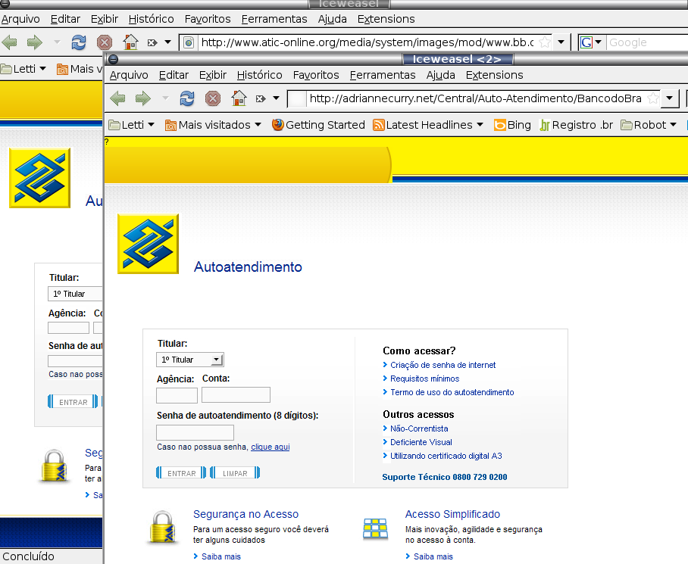This screenshot has height=564, width=688.
Task: Open Arquivo menu in Iceweasel <2>
Action: pyautogui.click(x=129, y=75)
